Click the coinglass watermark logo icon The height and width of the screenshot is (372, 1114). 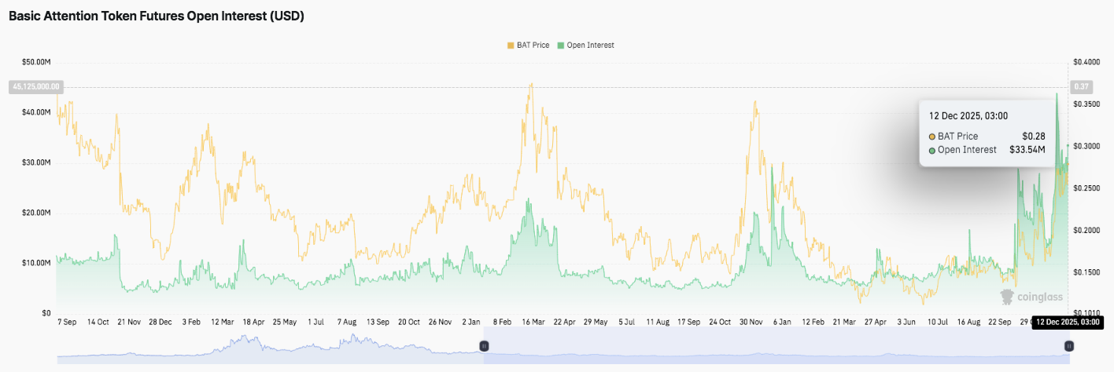pyautogui.click(x=1007, y=297)
